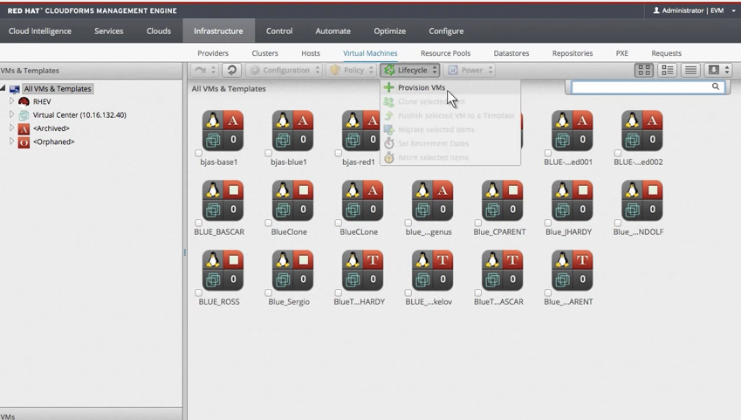Switch to grid view icon
Image resolution: width=741 pixels, height=420 pixels.
pyautogui.click(x=644, y=70)
